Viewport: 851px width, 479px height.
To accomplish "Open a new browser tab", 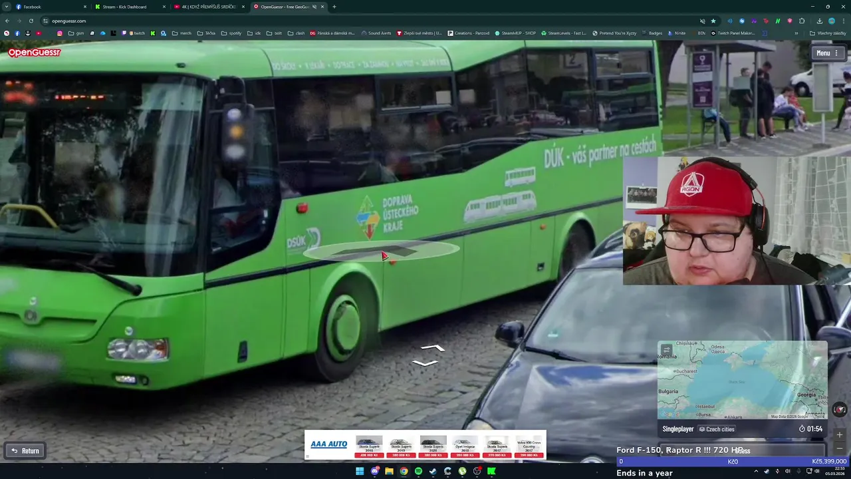I will pyautogui.click(x=334, y=7).
